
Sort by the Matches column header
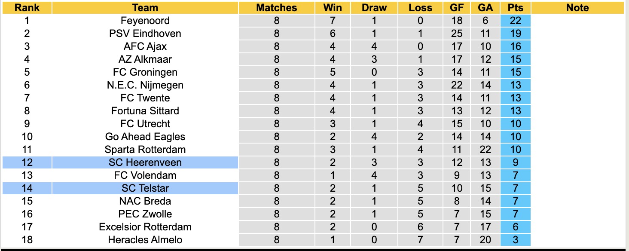click(276, 8)
